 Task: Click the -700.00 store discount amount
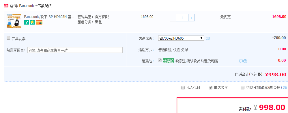(x=279, y=38)
